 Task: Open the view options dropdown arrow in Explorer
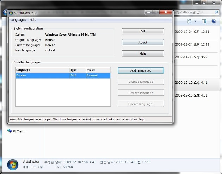coord(195,21)
